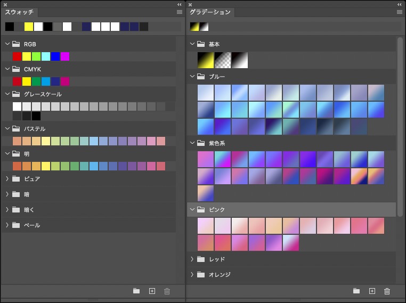
Task: Expand the ピュア swatch group
Action: [x=7, y=178]
